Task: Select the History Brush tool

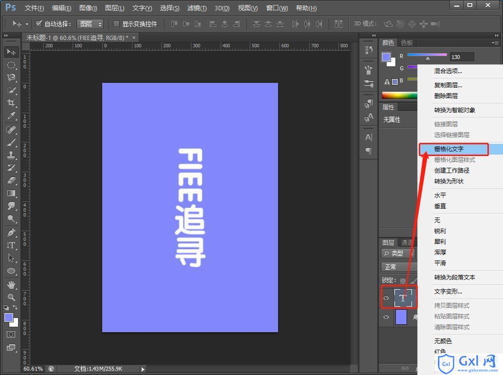Action: coord(11,168)
